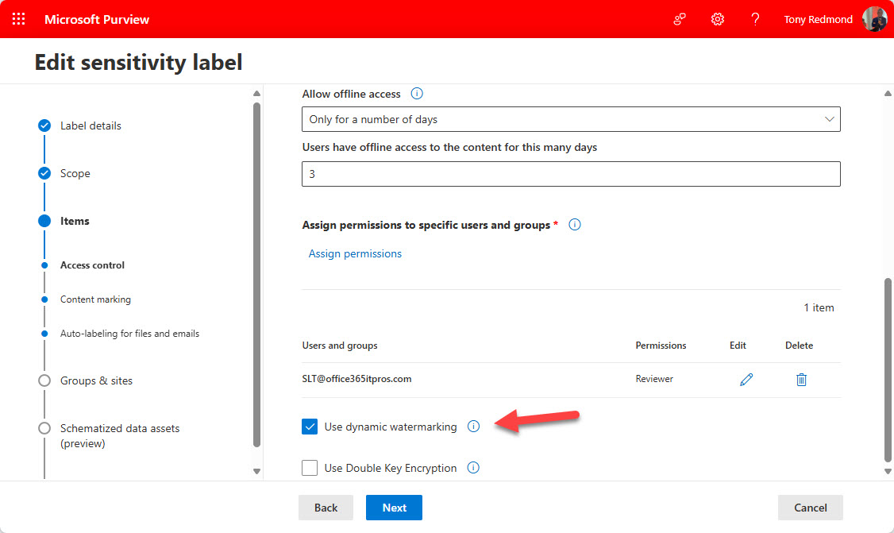The width and height of the screenshot is (894, 533).
Task: Enable Use Double Key Encryption
Action: (x=310, y=468)
